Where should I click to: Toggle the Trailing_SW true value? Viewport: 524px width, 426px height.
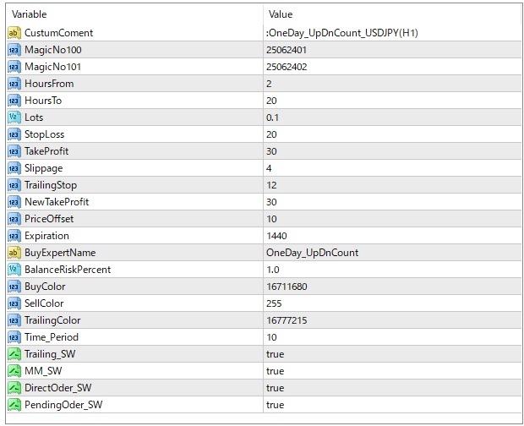pyautogui.click(x=276, y=354)
